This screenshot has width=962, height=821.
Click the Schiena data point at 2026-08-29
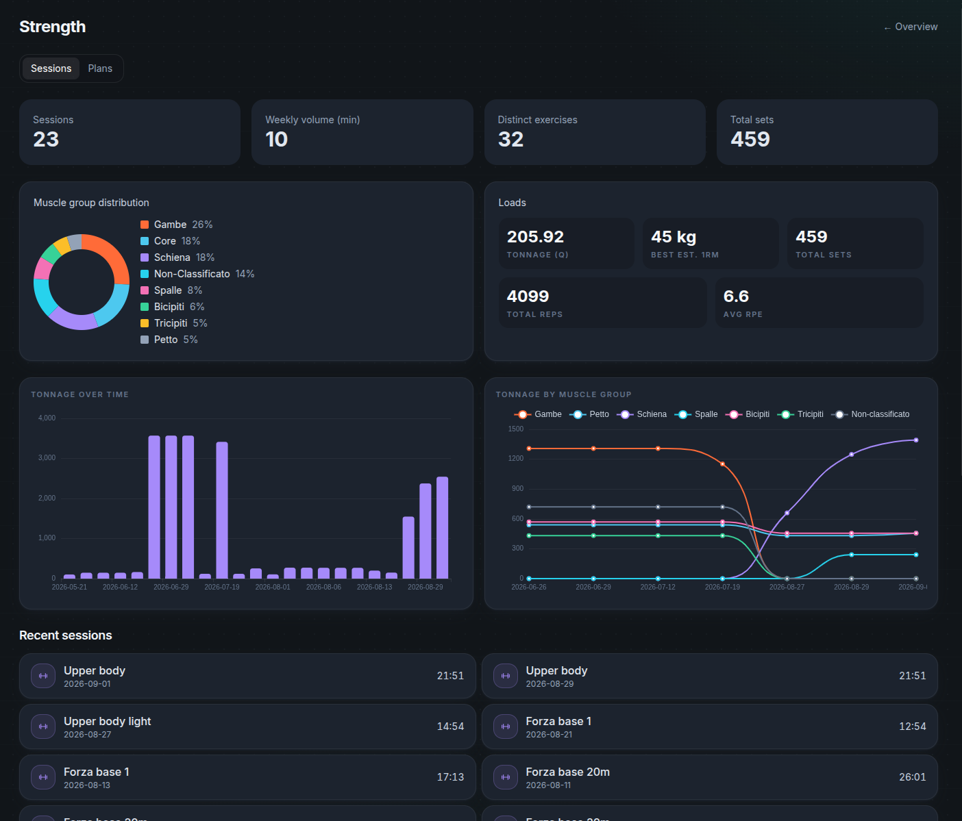click(852, 454)
